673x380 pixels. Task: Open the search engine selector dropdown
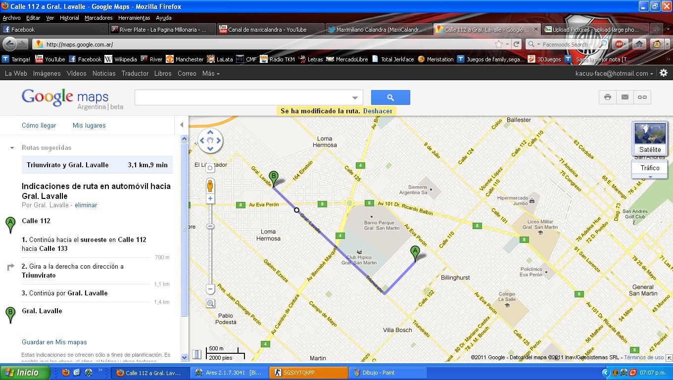tap(534, 44)
